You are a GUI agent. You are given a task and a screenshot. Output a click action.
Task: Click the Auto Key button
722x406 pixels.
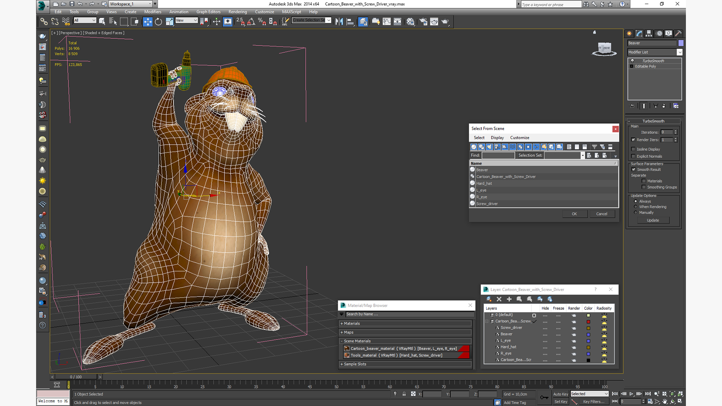click(x=561, y=394)
